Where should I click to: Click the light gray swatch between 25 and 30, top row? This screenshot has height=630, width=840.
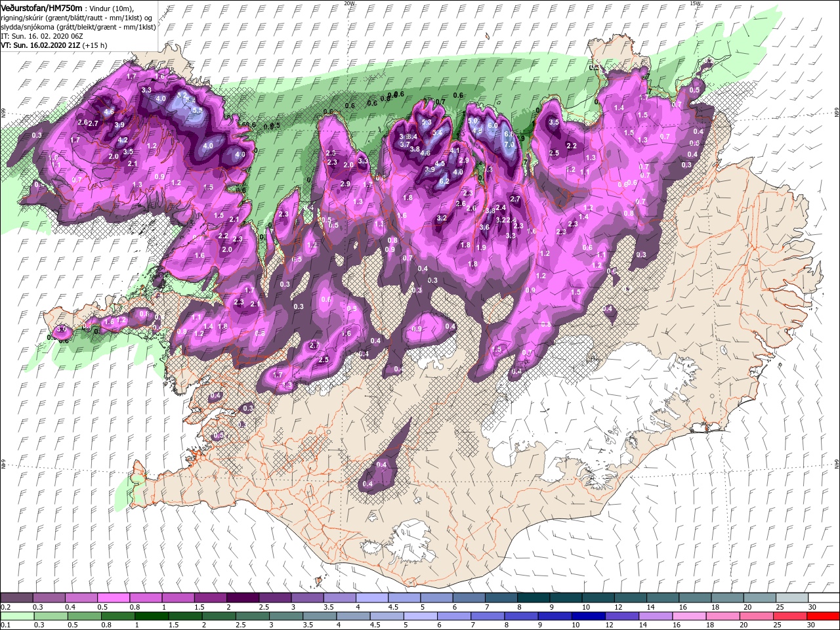coord(791,598)
